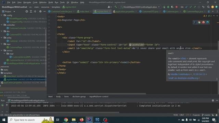Click Rerun icon in Run panel
The width and height of the screenshot is (219, 123).
(2, 105)
